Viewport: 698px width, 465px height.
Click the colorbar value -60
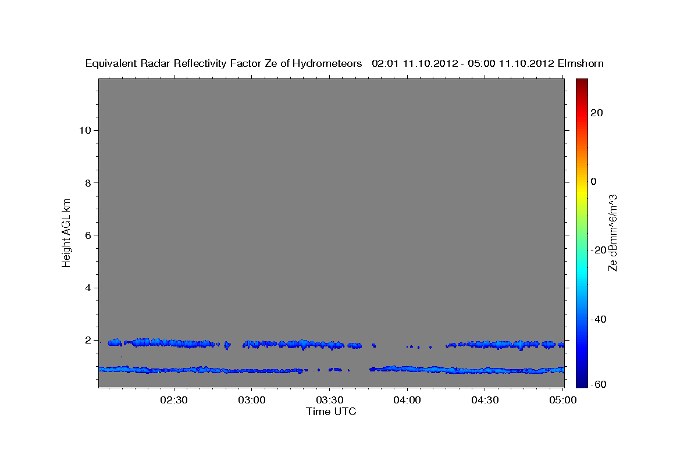click(599, 384)
